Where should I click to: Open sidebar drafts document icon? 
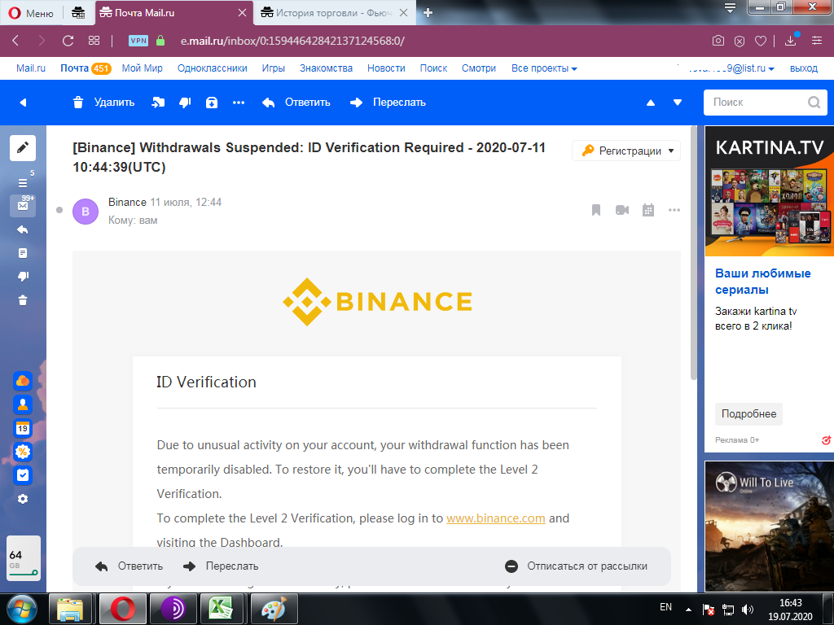coord(23,253)
